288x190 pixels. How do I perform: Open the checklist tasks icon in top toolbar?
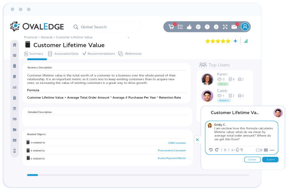tap(180, 27)
